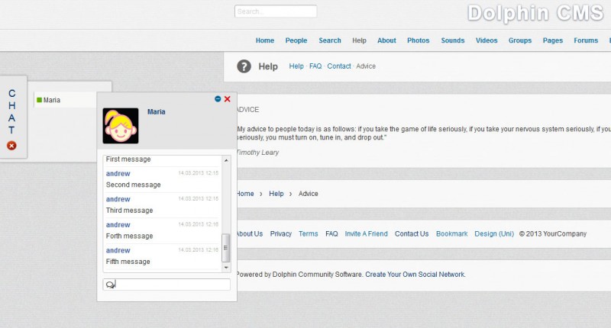Open the Terms footer link
611x328 pixels.
pyautogui.click(x=309, y=234)
